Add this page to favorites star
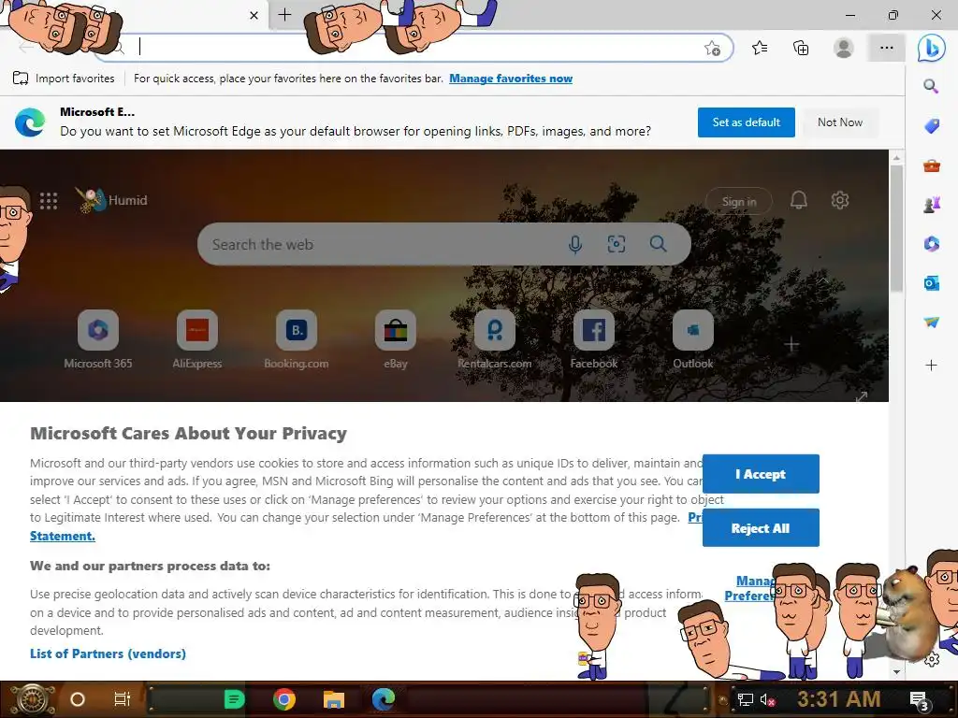958x718 pixels. [712, 48]
